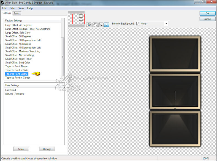Click the Manage settings button
This screenshot has width=217, height=161.
tap(47, 149)
